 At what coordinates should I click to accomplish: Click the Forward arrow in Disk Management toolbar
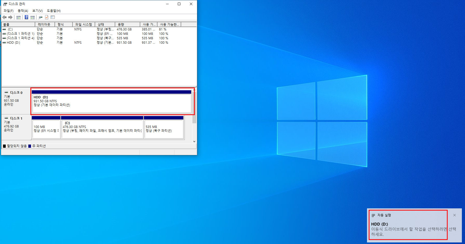10,17
